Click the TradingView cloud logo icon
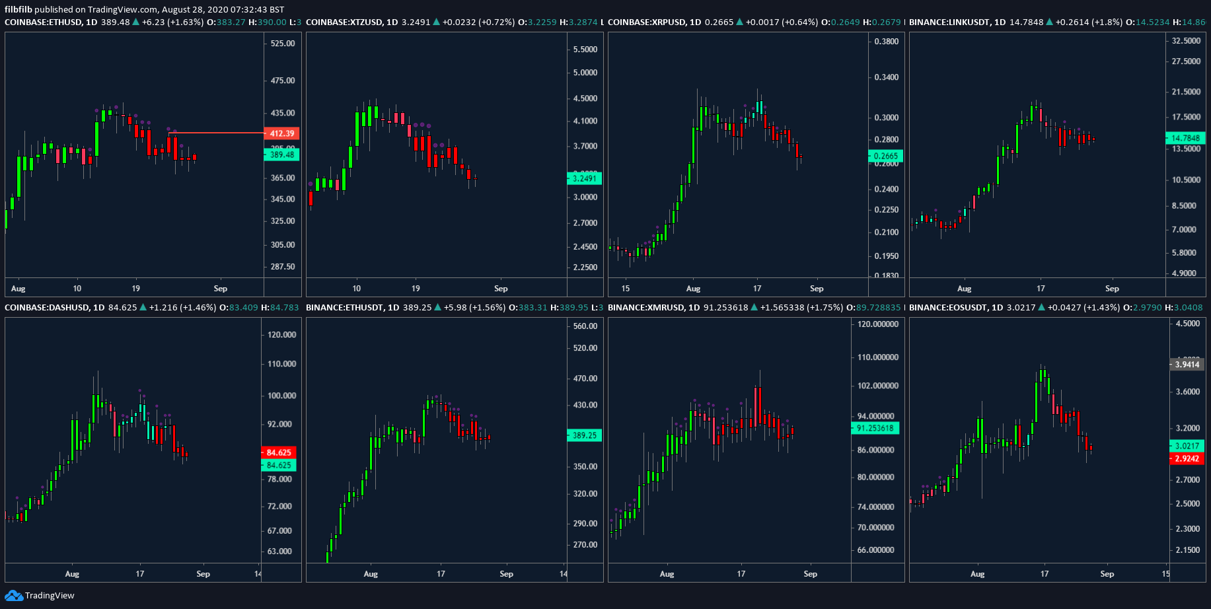 click(14, 596)
